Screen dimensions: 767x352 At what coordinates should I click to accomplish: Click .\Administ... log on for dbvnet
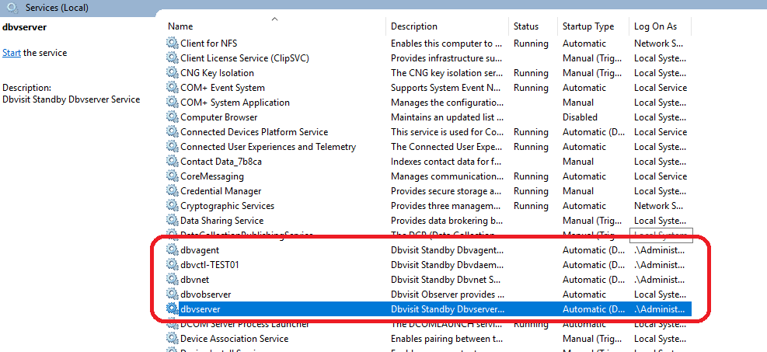[x=660, y=280]
